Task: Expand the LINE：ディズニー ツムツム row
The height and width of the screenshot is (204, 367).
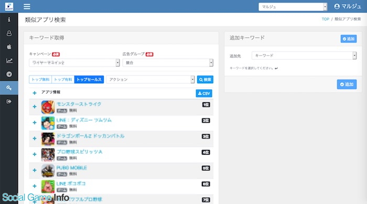Action: [x=35, y=123]
